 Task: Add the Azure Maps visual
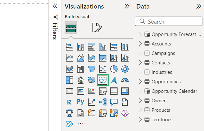(114, 80)
